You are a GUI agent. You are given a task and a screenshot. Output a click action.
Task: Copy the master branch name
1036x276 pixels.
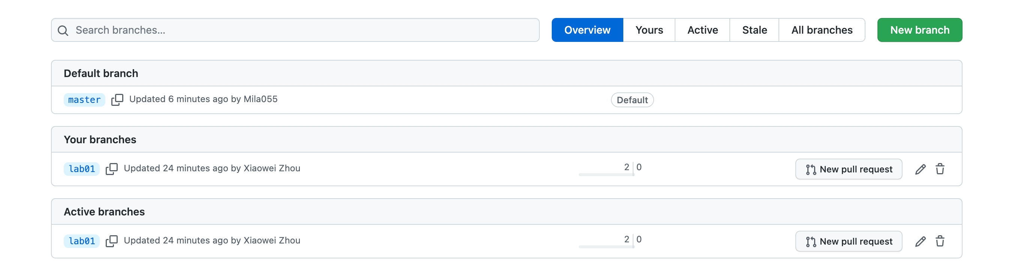click(x=117, y=99)
